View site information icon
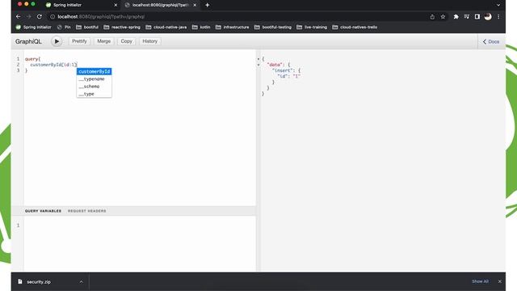The image size is (517, 291). pyautogui.click(x=52, y=16)
